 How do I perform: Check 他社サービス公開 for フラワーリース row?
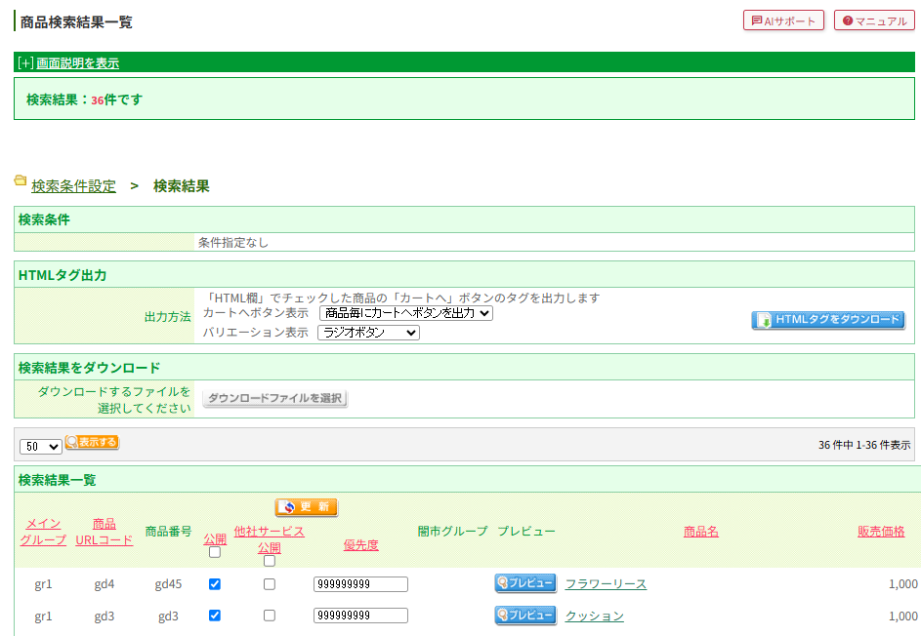(269, 583)
